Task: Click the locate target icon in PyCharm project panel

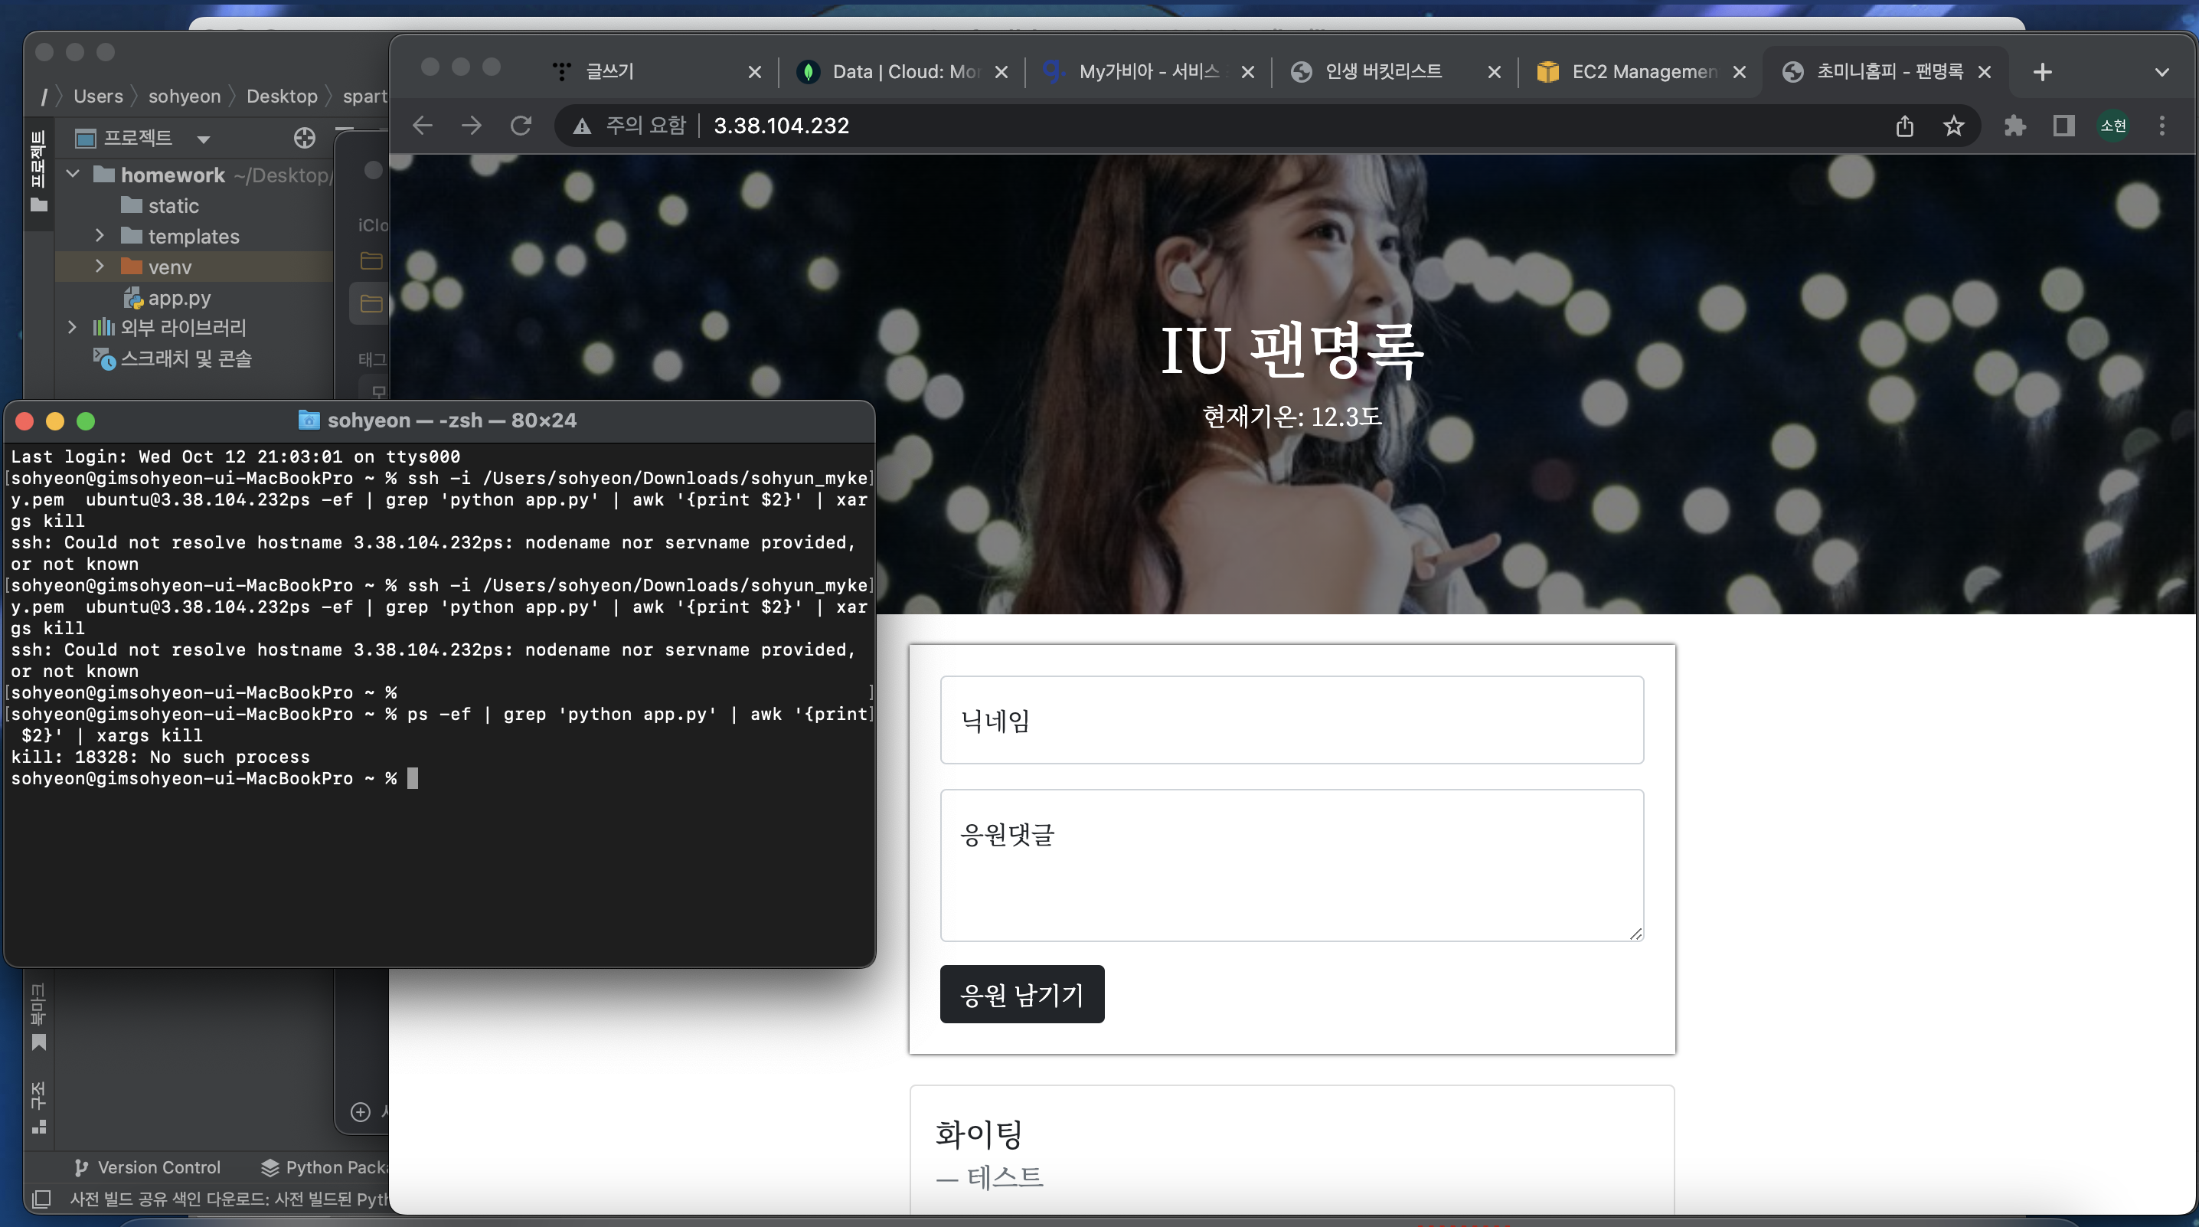Action: pyautogui.click(x=305, y=137)
